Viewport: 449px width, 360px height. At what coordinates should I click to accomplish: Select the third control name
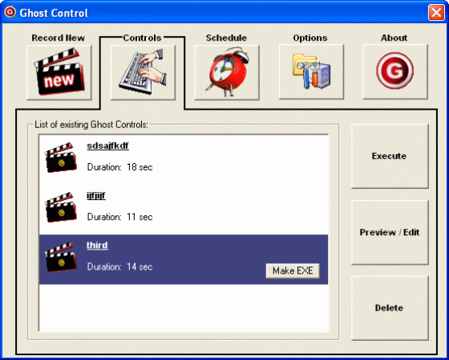97,246
